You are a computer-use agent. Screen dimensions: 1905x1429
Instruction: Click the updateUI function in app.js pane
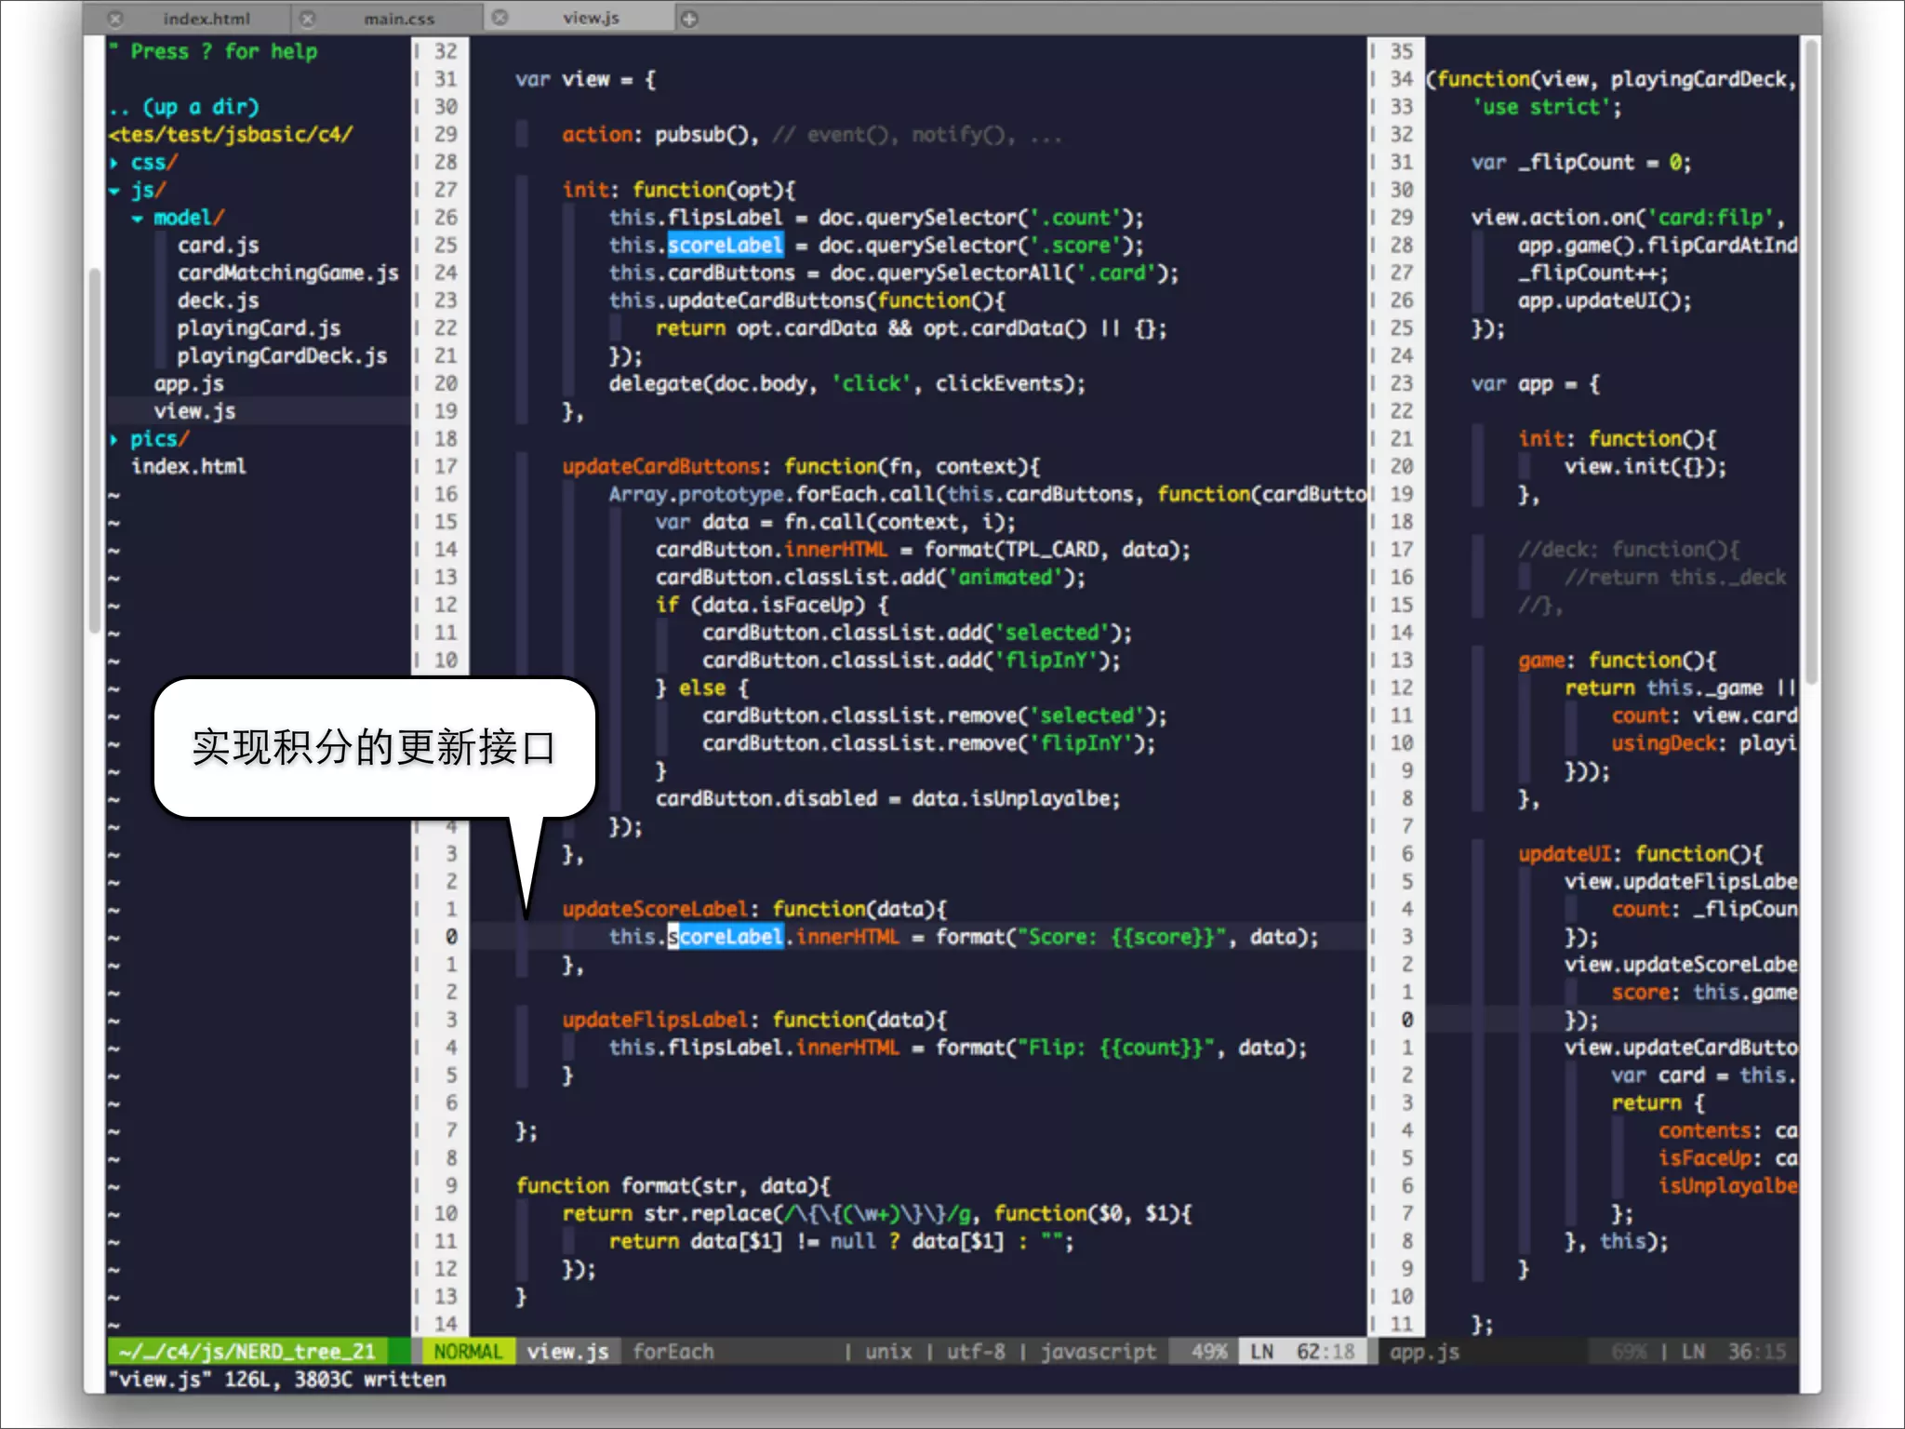tap(1641, 853)
